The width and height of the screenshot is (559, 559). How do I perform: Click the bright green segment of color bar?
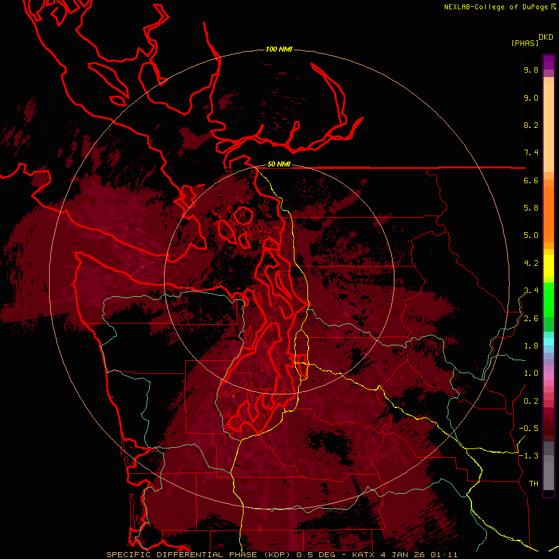tap(548, 299)
